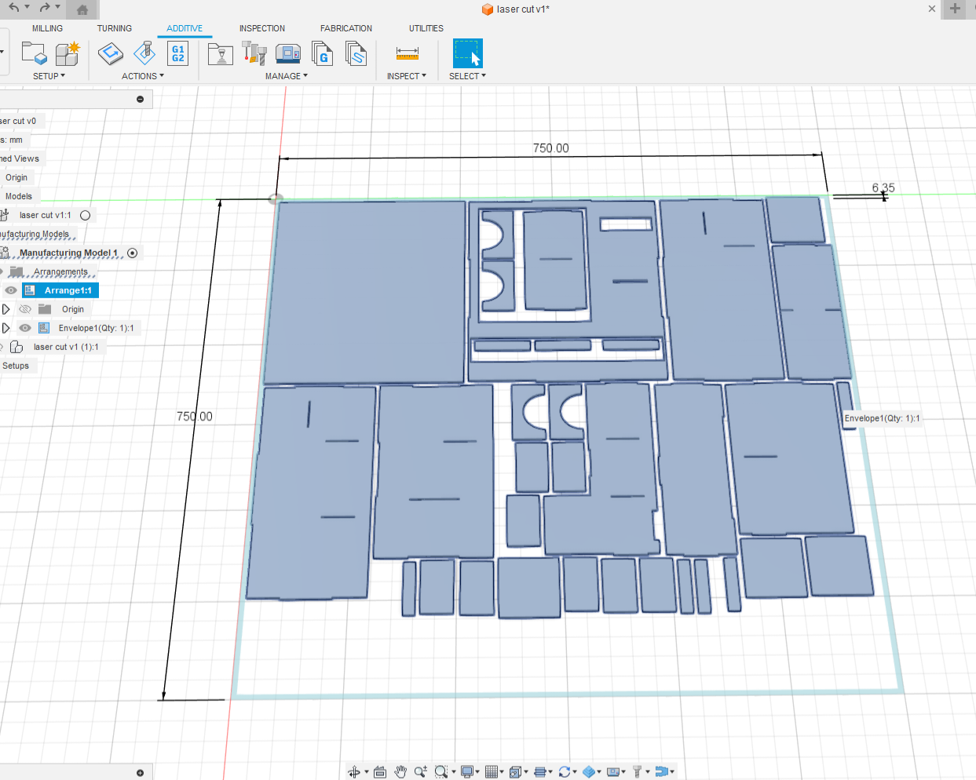The image size is (976, 780).
Task: Select the Measure ruler tool
Action: pyautogui.click(x=407, y=53)
